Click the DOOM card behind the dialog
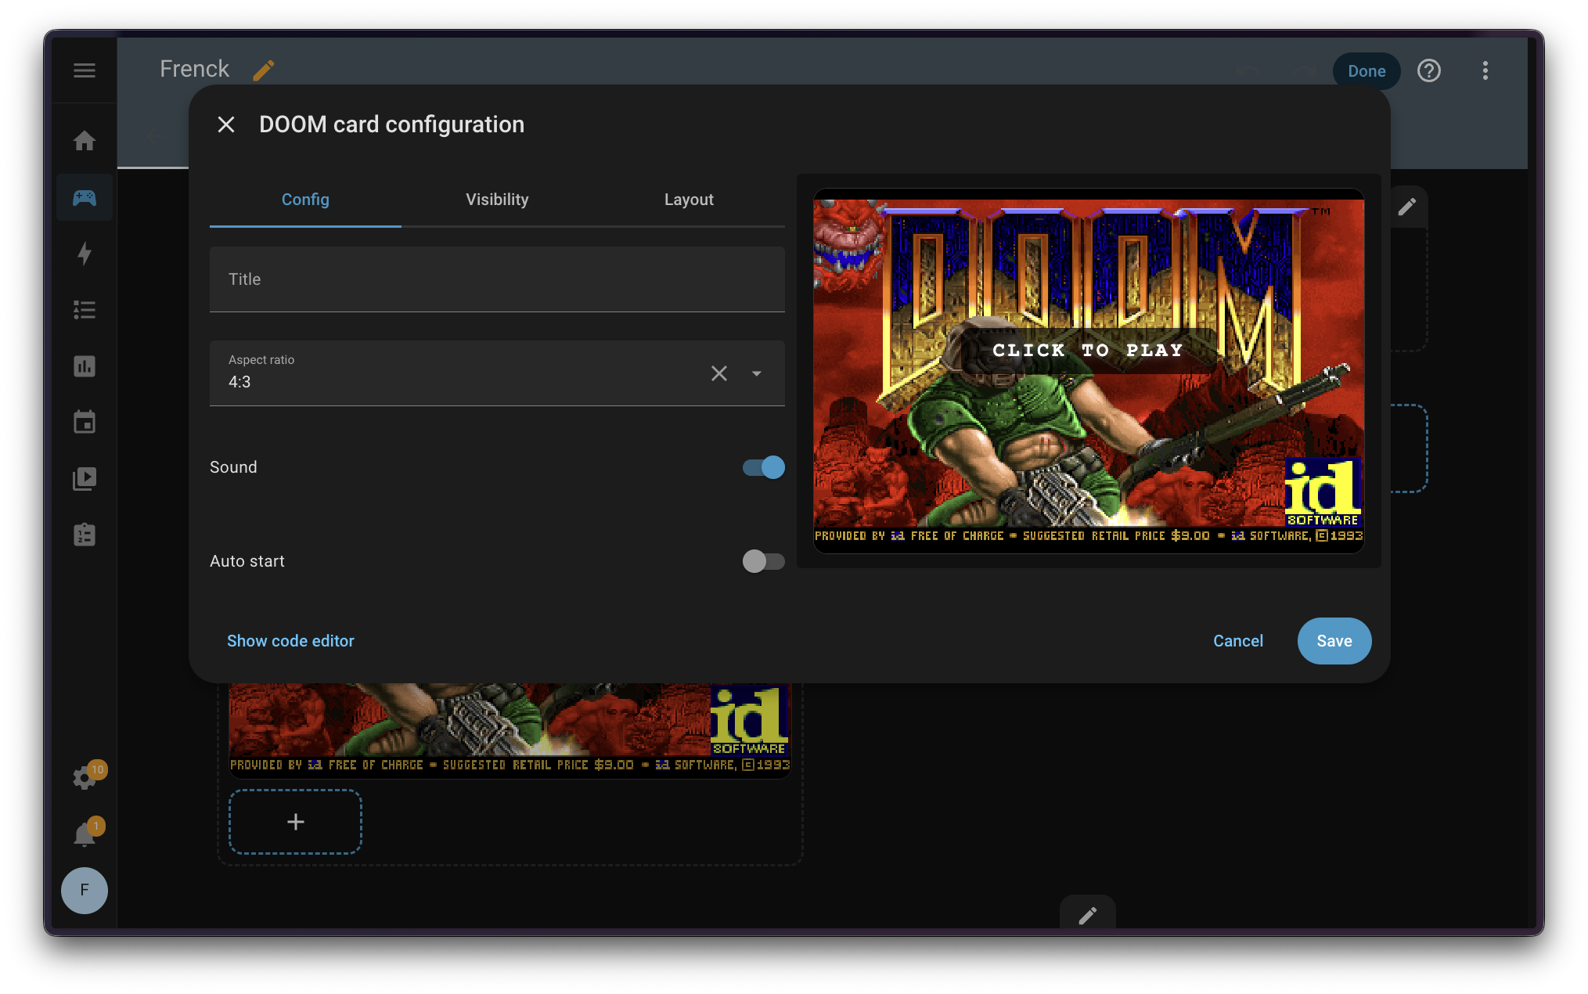Viewport: 1588px width, 994px height. 510,730
